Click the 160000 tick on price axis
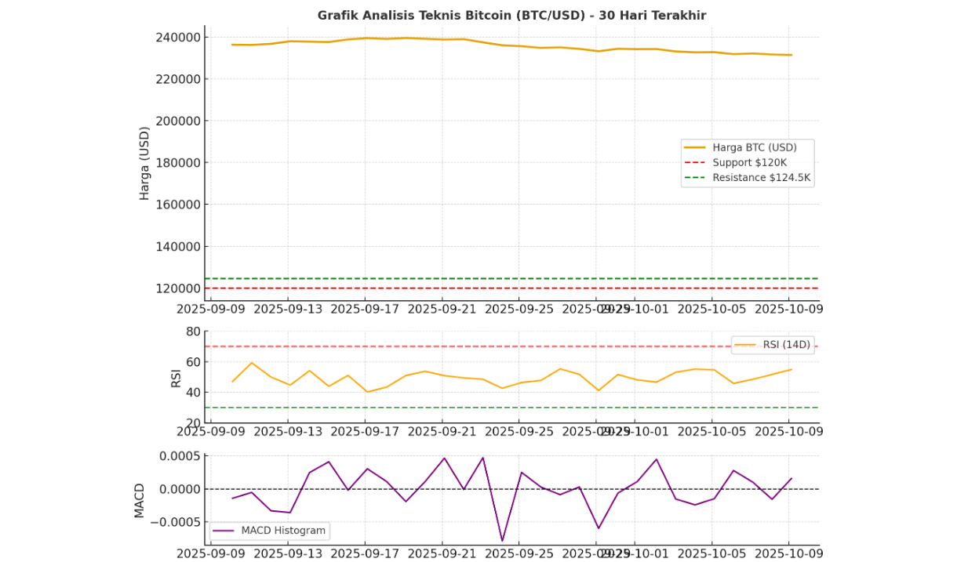This screenshot has width=957, height=562. point(177,205)
